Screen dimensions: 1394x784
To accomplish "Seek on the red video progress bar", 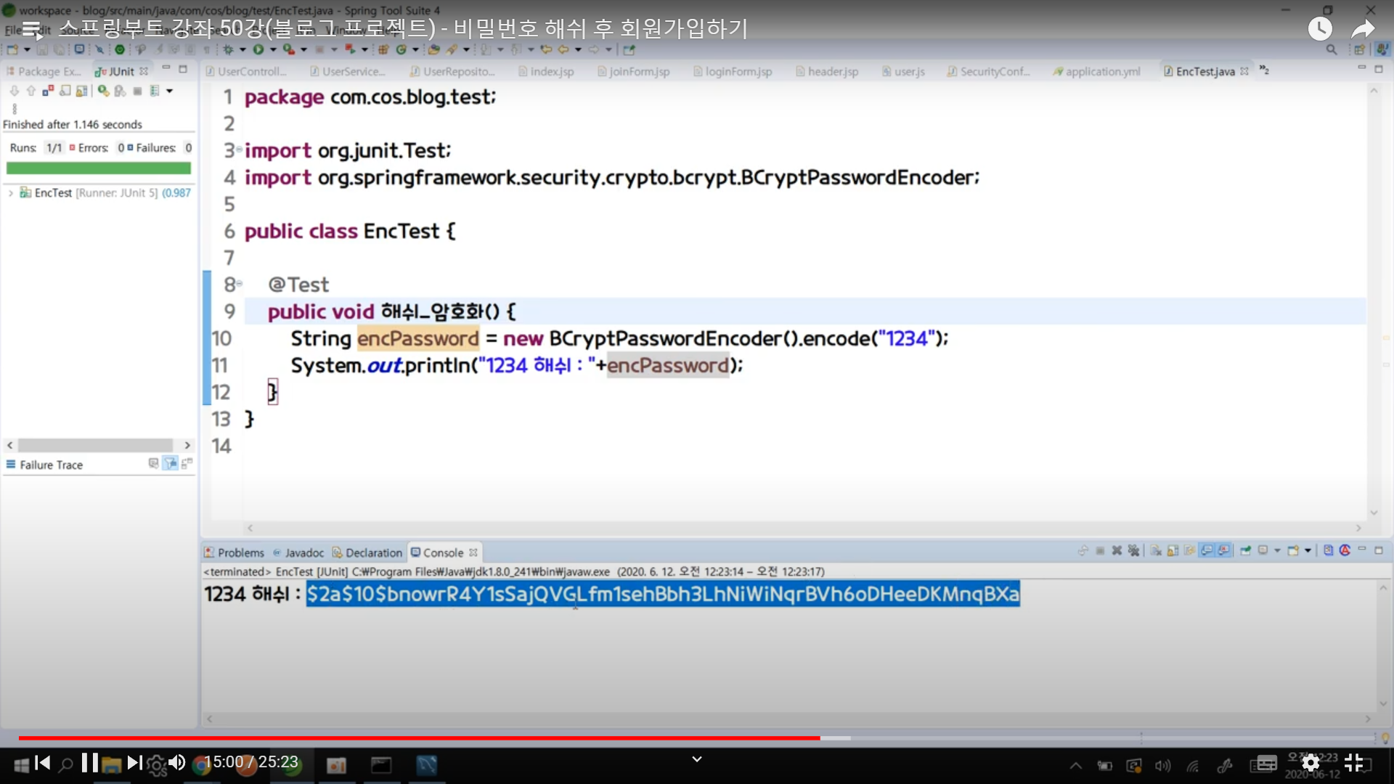I will point(419,738).
